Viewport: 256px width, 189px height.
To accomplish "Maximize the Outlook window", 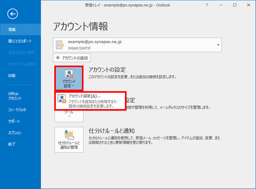I will tap(235, 5).
